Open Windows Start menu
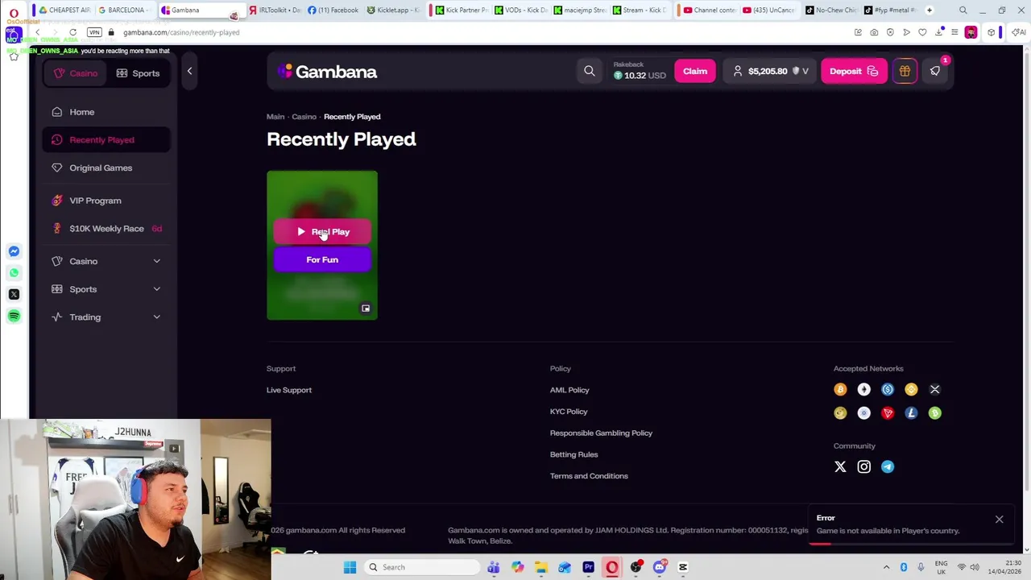This screenshot has height=580, width=1031. [350, 567]
